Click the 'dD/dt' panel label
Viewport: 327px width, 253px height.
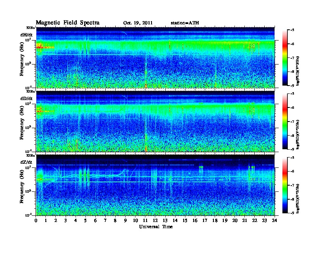[x=26, y=98]
